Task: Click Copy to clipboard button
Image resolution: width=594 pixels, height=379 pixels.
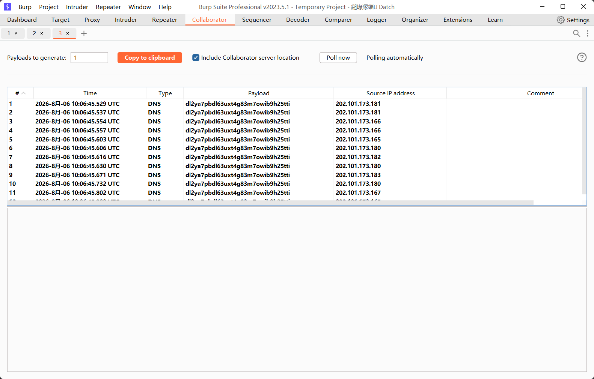Action: point(149,57)
